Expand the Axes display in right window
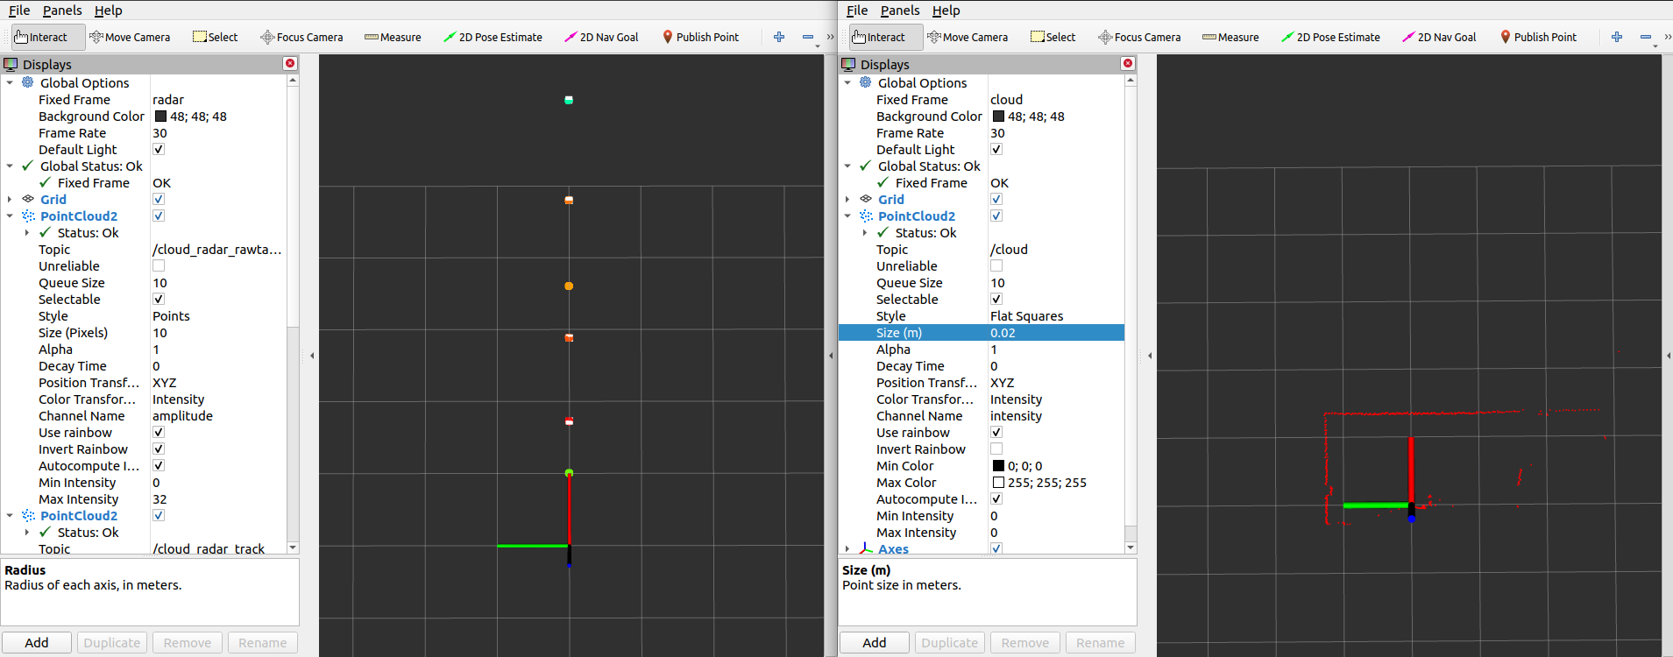The height and width of the screenshot is (657, 1673). pos(847,549)
